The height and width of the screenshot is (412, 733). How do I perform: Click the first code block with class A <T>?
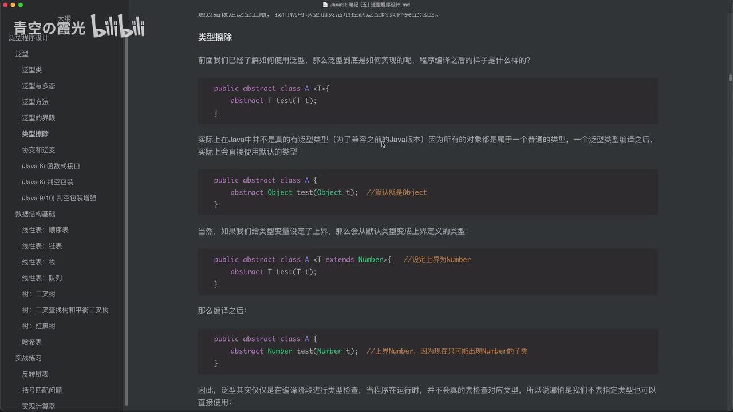(428, 101)
